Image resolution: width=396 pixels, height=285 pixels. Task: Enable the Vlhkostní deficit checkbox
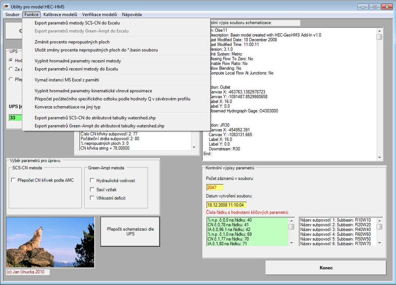point(92,198)
